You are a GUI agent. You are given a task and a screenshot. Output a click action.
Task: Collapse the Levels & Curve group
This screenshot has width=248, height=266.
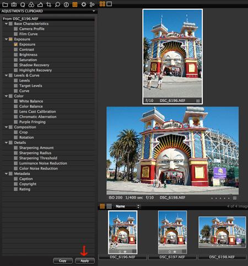coord(6,75)
